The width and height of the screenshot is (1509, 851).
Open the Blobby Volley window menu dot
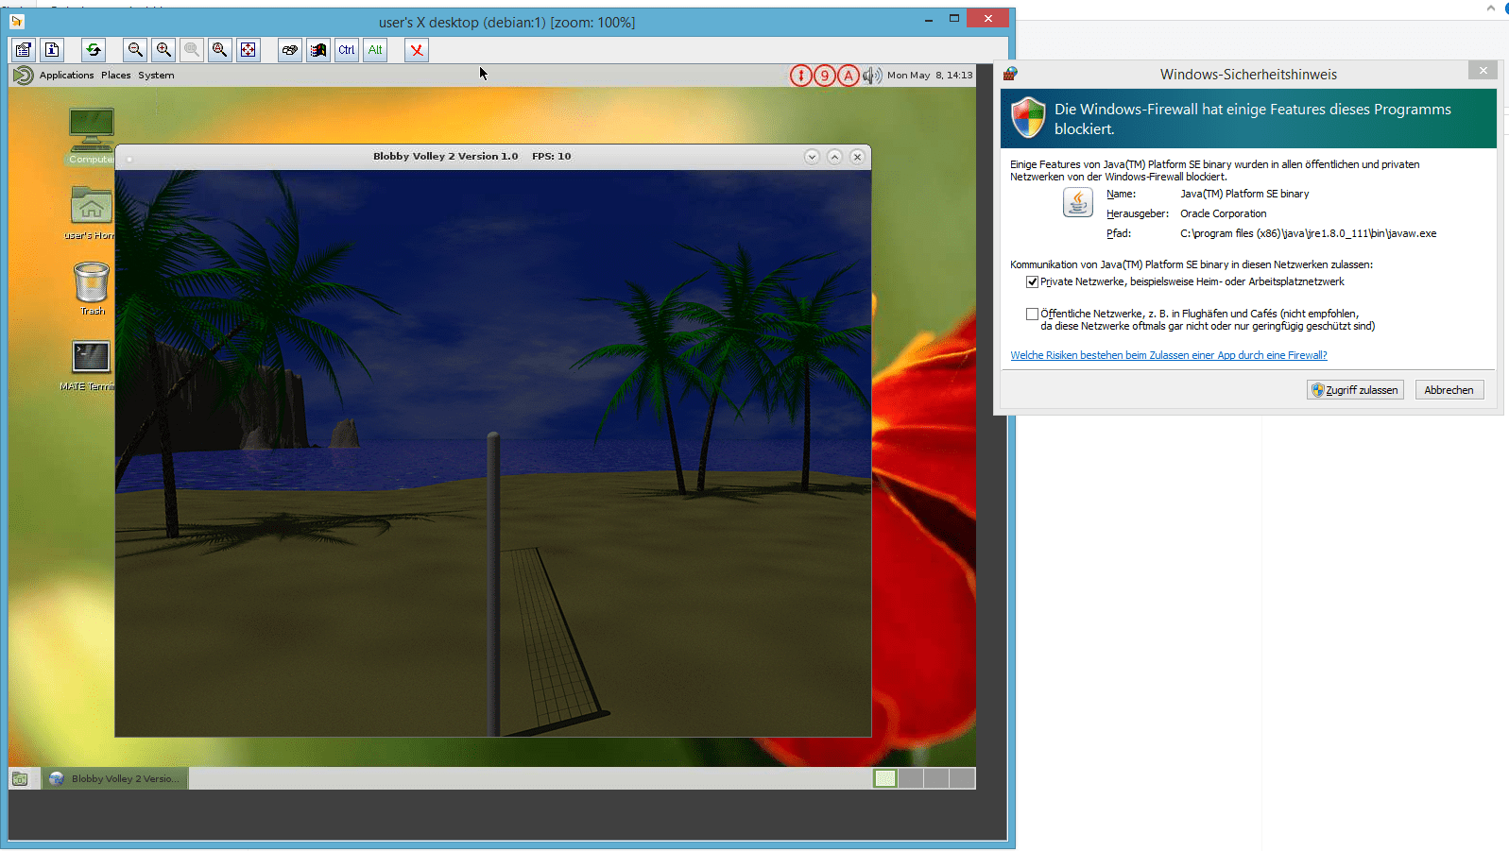click(x=129, y=159)
